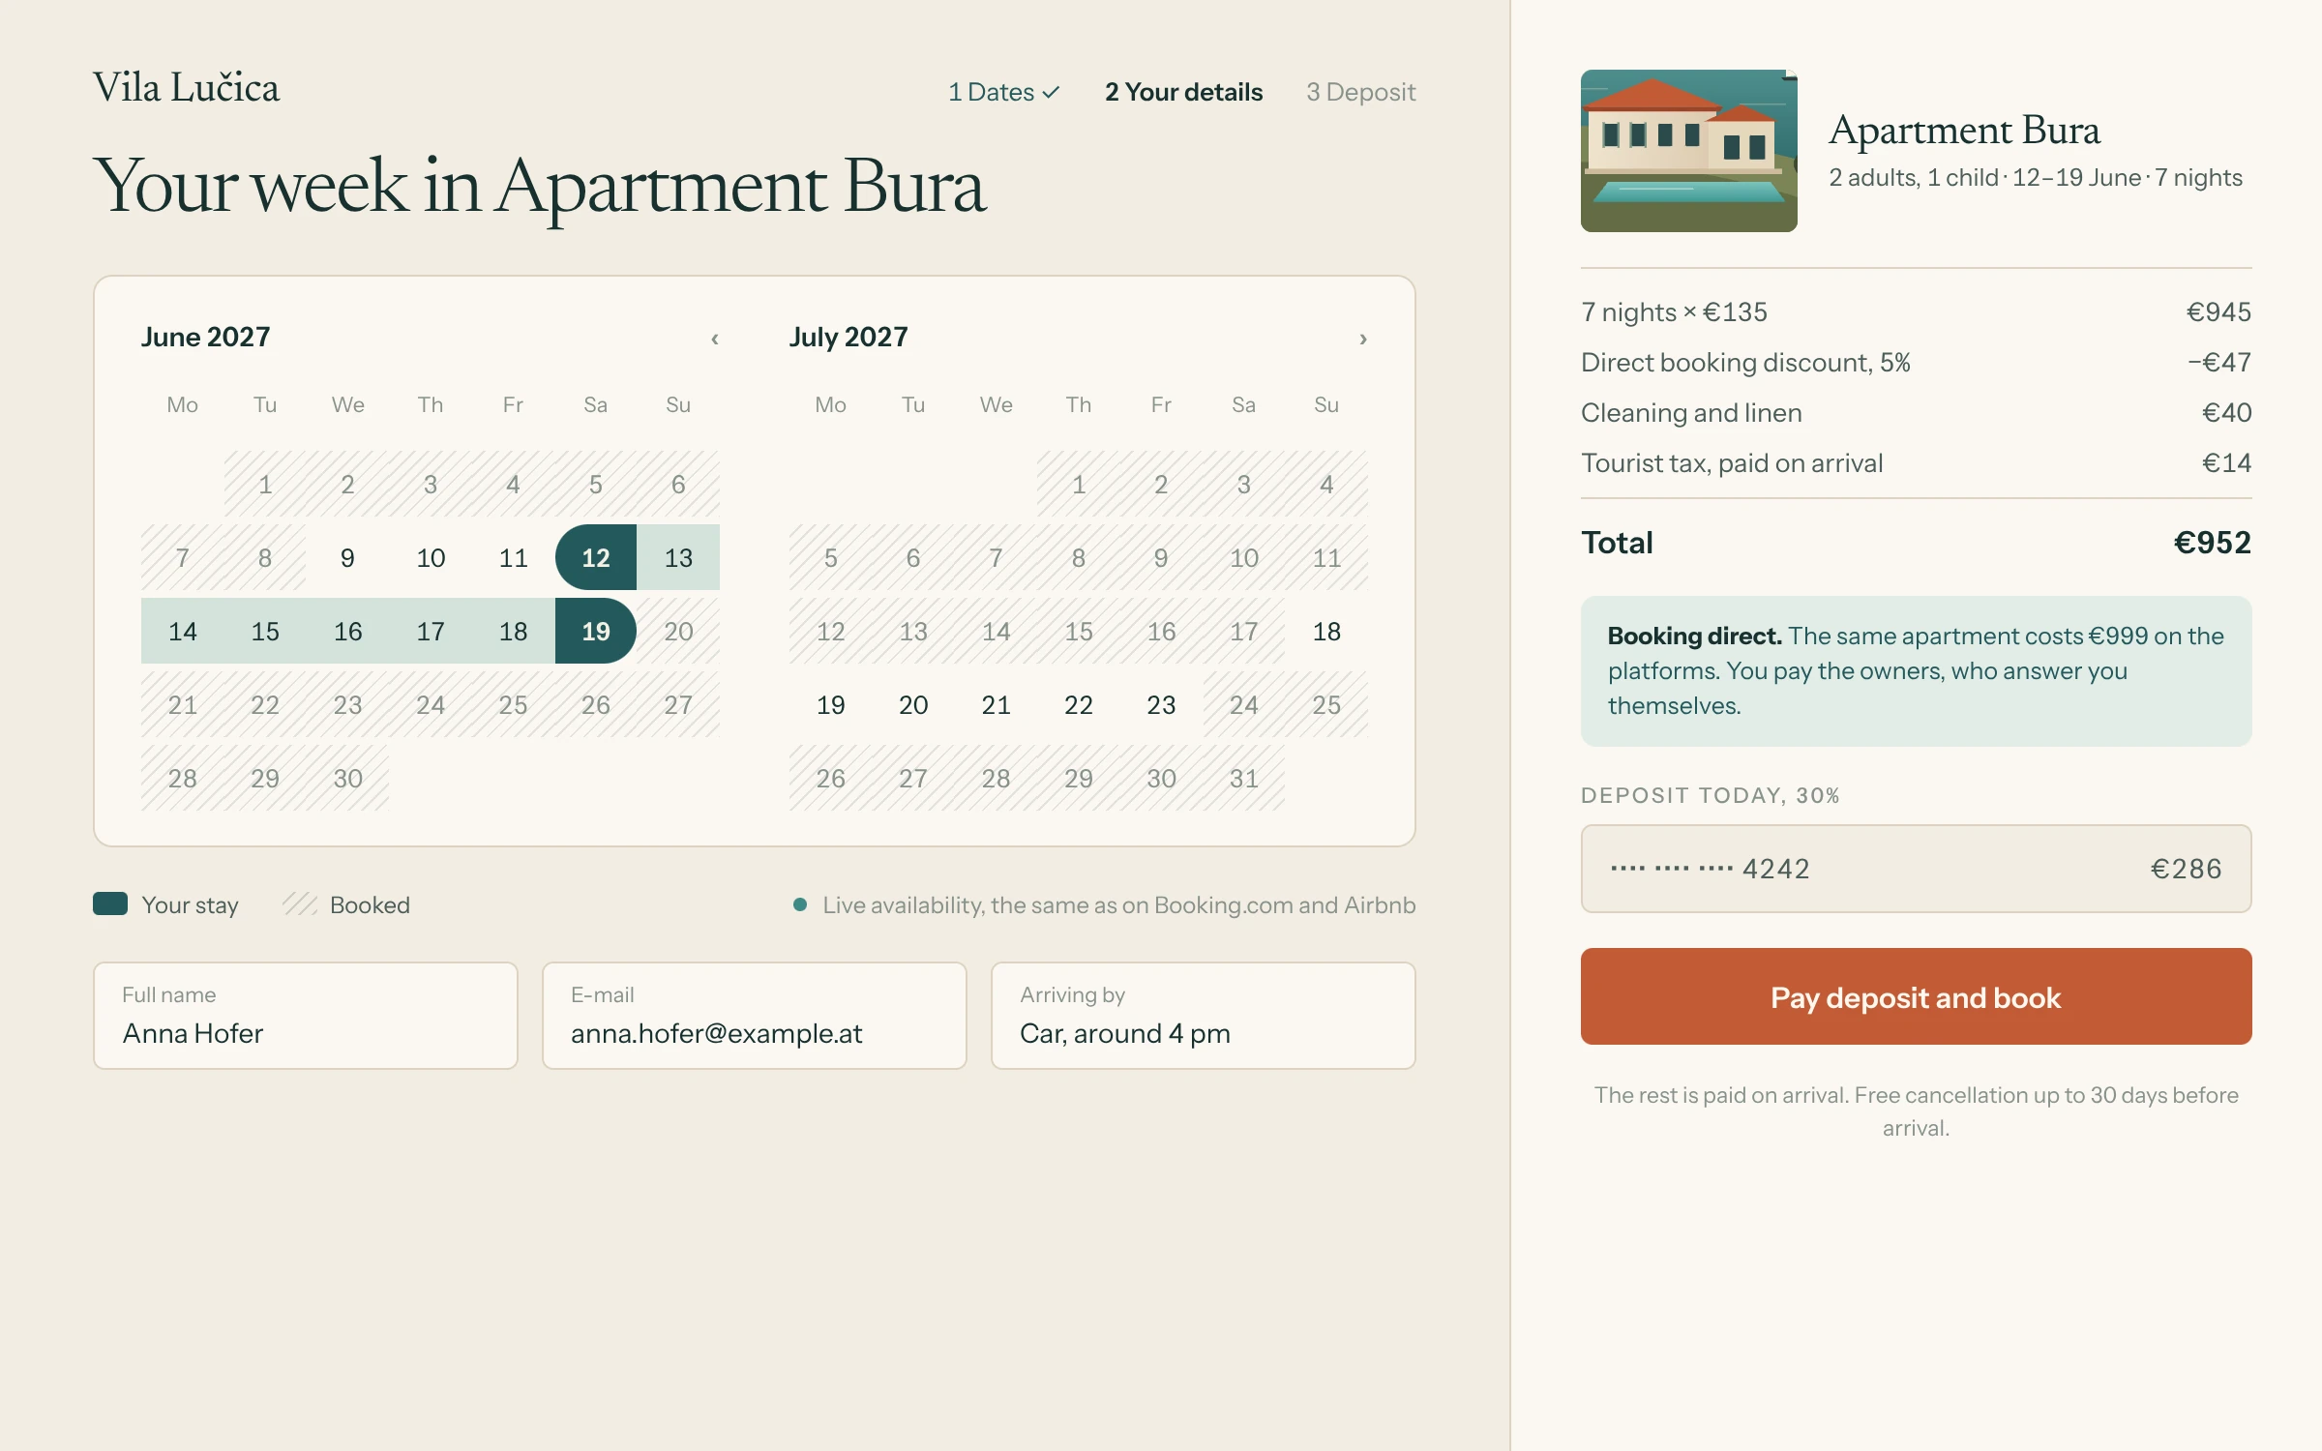
Task: Click the Vila Lučica logo text
Action: (187, 88)
